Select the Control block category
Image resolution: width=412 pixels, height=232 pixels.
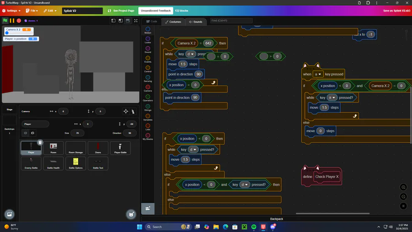148,69
